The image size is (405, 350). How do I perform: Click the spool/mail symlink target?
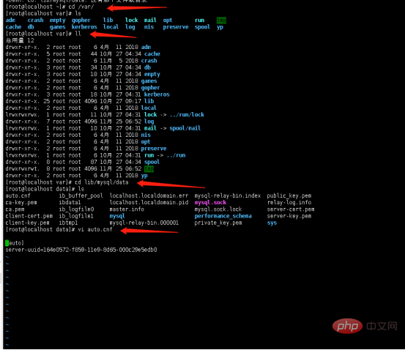tap(185, 128)
